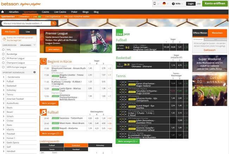Screen dimensions: 229x154
Task: Click into the bet search field
Action: pyautogui.click(x=26, y=23)
